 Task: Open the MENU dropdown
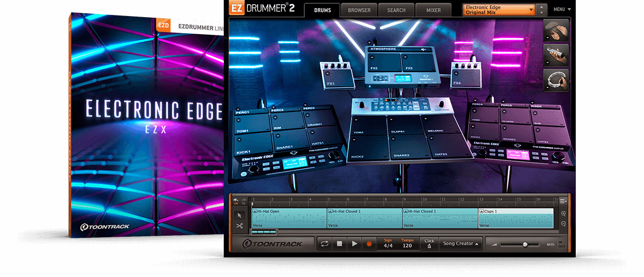point(562,9)
